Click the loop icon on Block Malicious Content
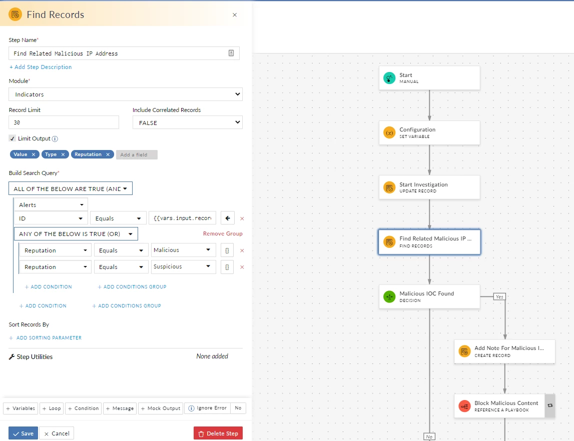Viewport: 574px width, 441px height. [x=550, y=405]
